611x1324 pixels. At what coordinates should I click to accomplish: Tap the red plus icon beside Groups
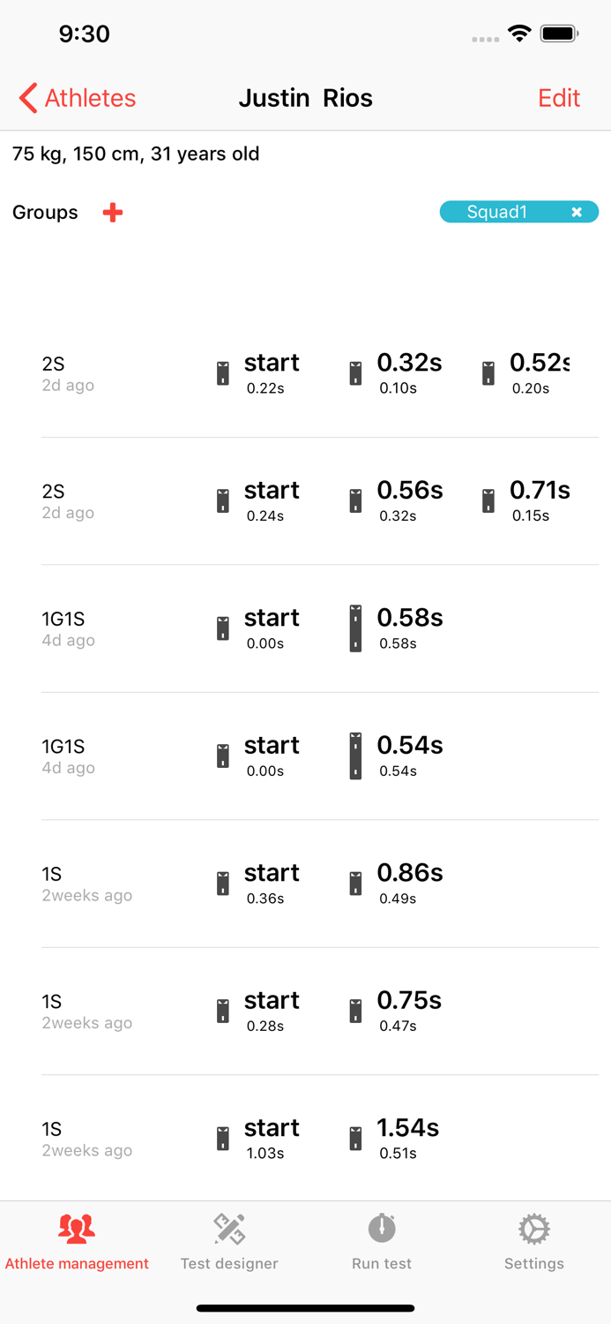click(113, 213)
